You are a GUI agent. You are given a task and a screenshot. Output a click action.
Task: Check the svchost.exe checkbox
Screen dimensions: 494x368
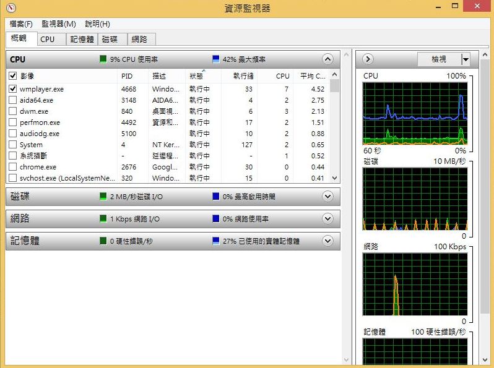coord(12,178)
